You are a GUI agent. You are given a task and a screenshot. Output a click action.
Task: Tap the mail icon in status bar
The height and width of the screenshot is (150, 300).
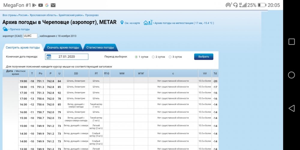pyautogui.click(x=53, y=5)
